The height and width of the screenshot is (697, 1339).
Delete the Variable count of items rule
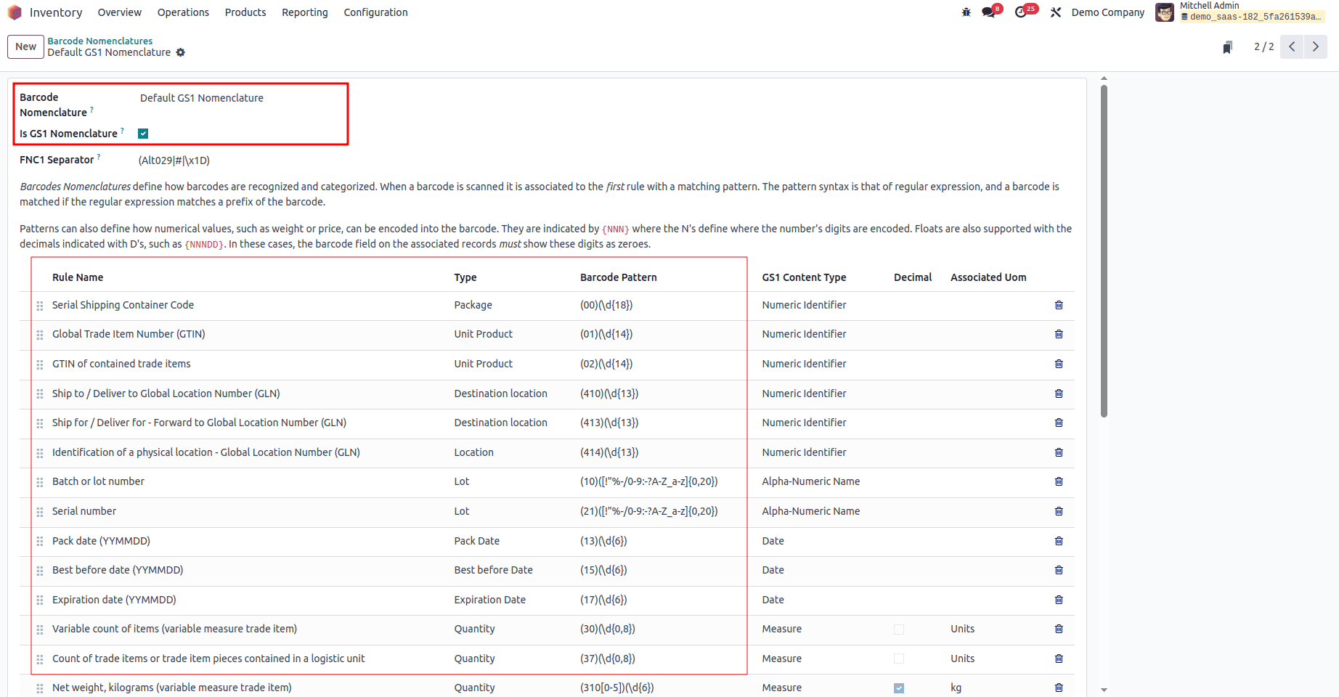click(x=1059, y=629)
